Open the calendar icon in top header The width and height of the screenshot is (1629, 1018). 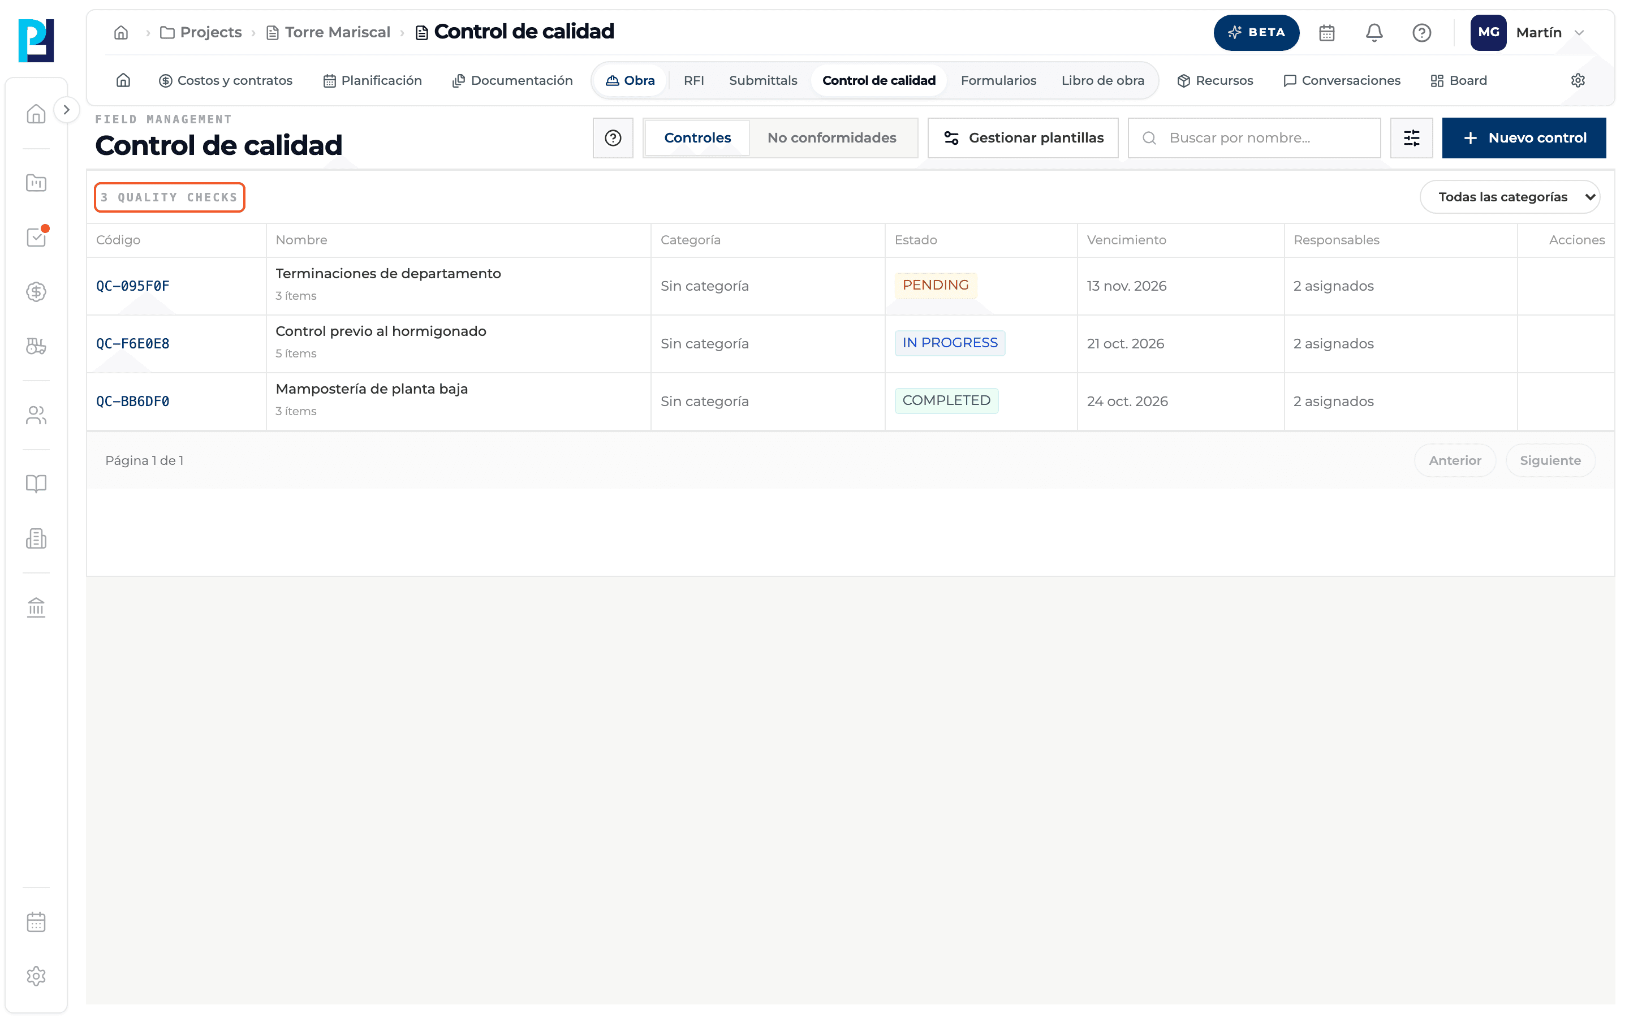pyautogui.click(x=1326, y=32)
